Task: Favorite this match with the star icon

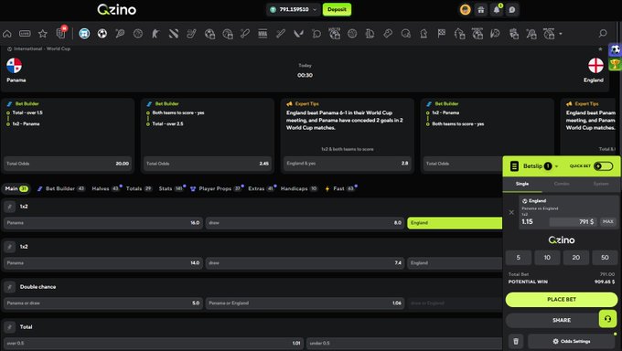Action: click(x=600, y=48)
